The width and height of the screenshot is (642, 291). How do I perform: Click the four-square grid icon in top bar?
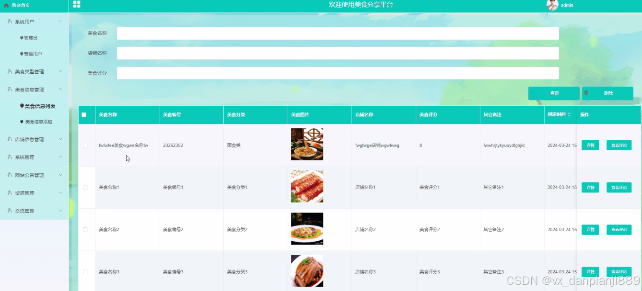point(77,4)
